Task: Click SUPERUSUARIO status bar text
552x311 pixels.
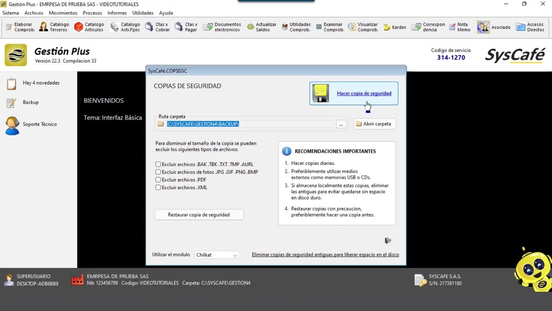Action: click(34, 276)
